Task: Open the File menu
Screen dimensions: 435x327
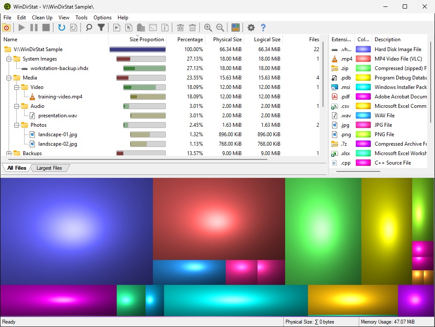Action: pos(7,18)
